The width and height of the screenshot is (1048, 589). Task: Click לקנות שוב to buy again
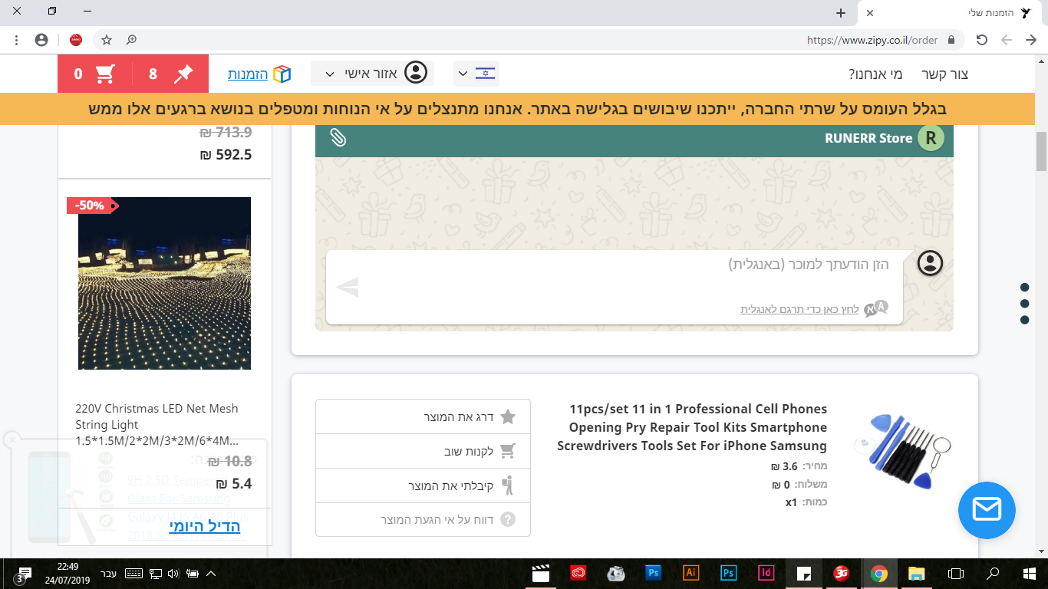423,452
